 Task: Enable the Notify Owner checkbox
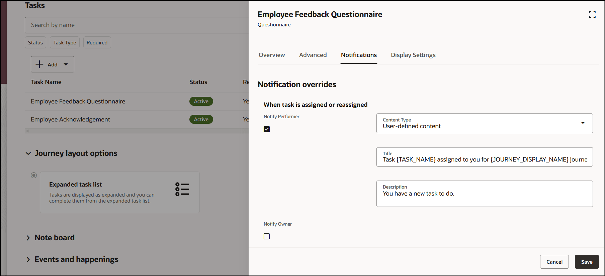267,236
